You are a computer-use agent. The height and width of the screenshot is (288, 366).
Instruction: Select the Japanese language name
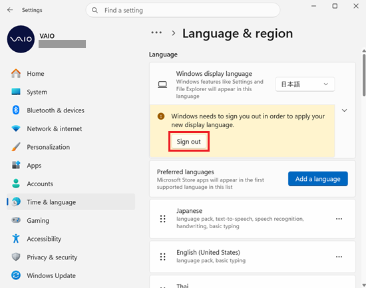[189, 211]
